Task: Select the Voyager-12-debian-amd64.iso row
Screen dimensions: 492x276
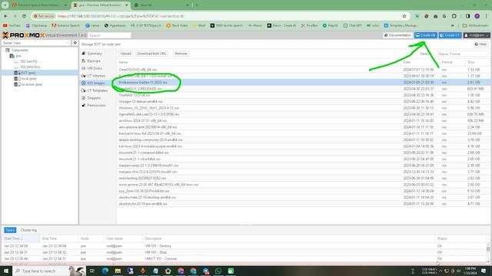Action: tap(303, 101)
